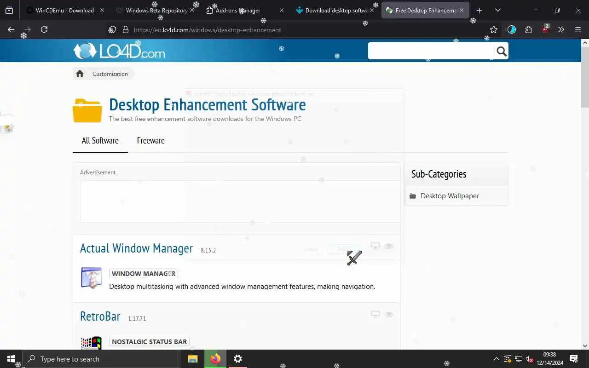
Task: Open Actual Window Manager title link
Action: [x=136, y=248]
